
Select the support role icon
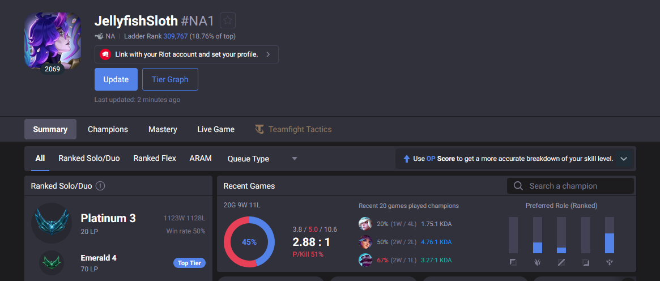click(610, 262)
